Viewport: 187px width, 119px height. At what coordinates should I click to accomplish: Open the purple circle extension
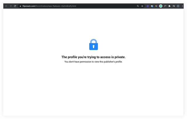(x=148, y=6)
